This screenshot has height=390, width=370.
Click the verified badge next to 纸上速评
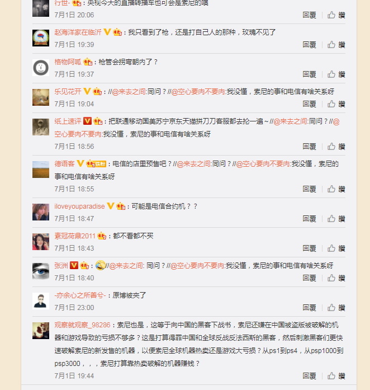[87, 121]
